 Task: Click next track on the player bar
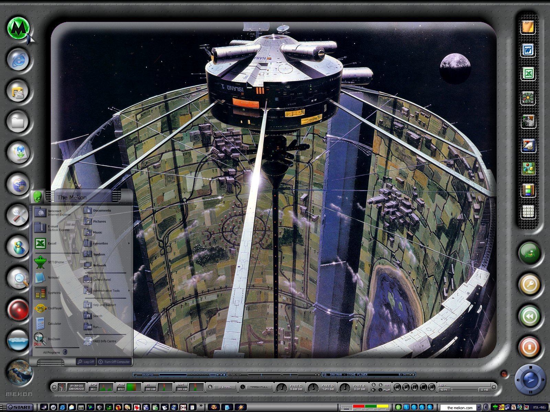pos(432,387)
